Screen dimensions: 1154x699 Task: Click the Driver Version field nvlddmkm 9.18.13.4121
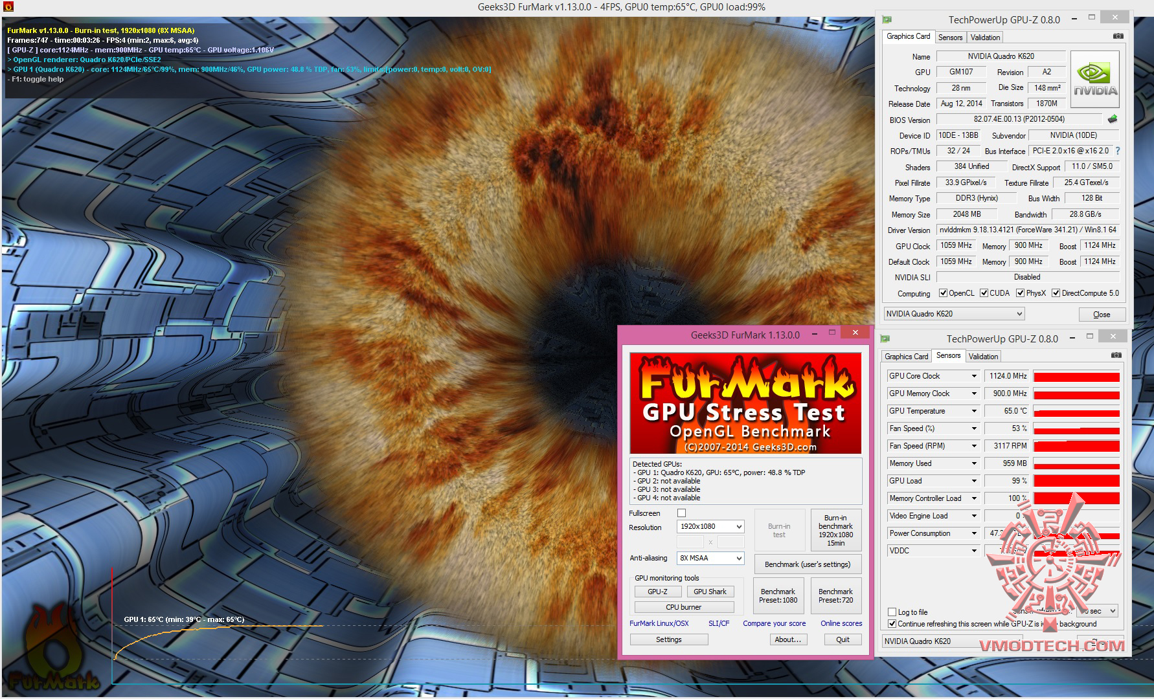pos(1028,230)
